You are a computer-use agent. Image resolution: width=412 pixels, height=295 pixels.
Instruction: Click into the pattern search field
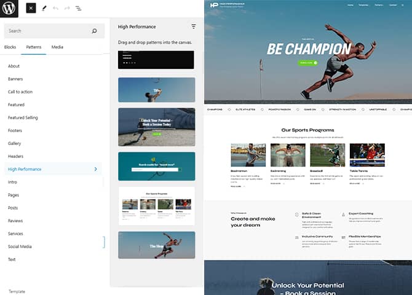point(46,31)
